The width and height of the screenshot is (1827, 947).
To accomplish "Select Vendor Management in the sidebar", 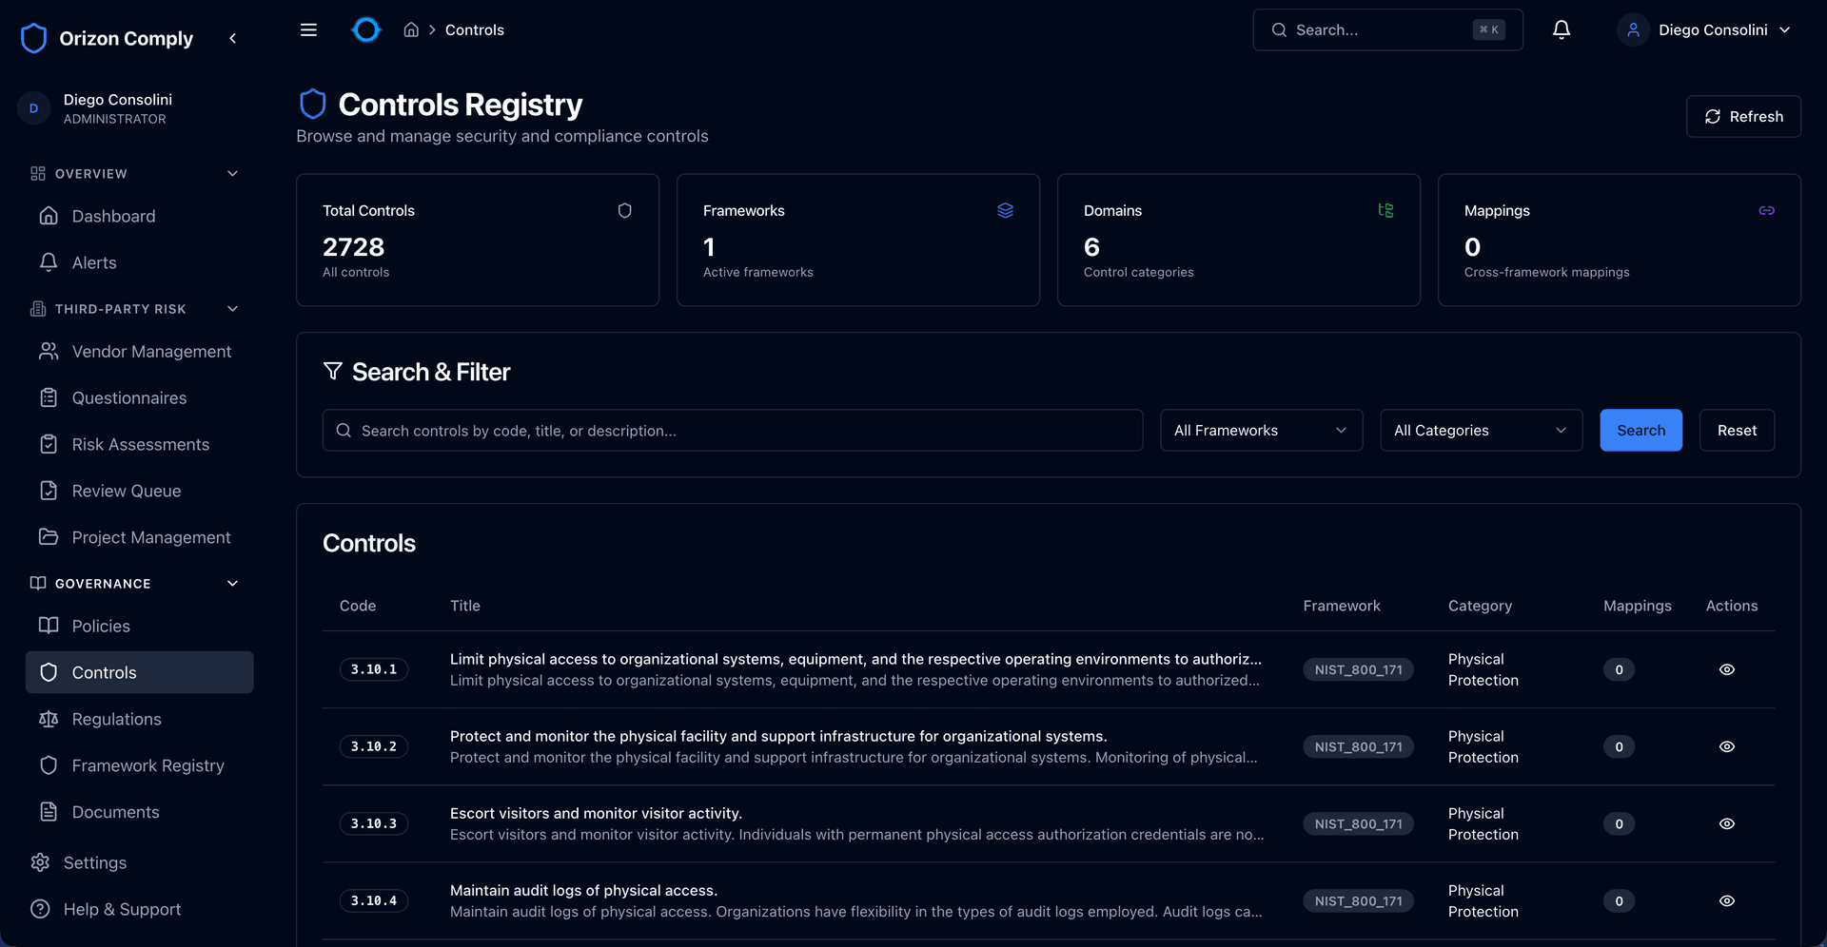I will tap(151, 351).
